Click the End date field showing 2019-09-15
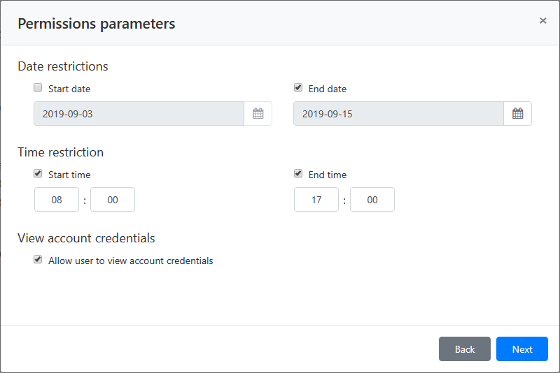The height and width of the screenshot is (373, 560). [398, 114]
